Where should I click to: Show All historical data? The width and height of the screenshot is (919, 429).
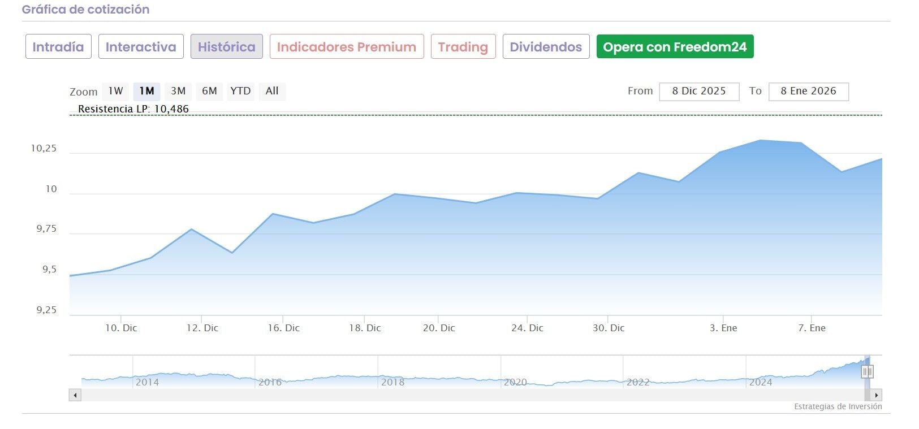pos(272,91)
